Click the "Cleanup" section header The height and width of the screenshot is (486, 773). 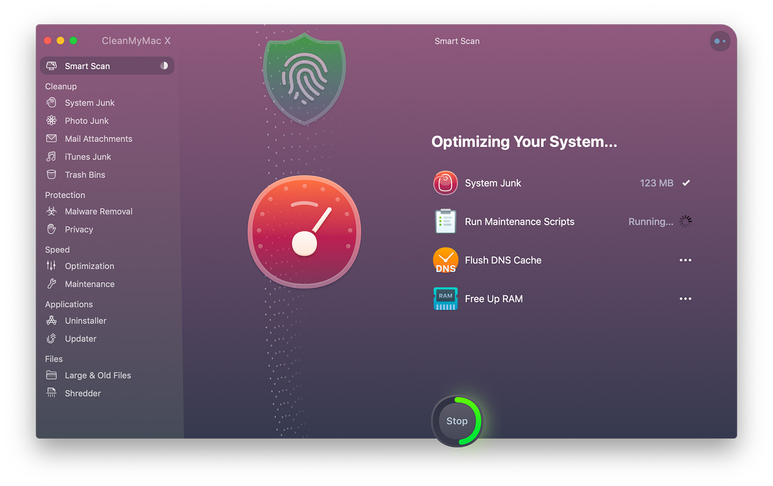61,87
